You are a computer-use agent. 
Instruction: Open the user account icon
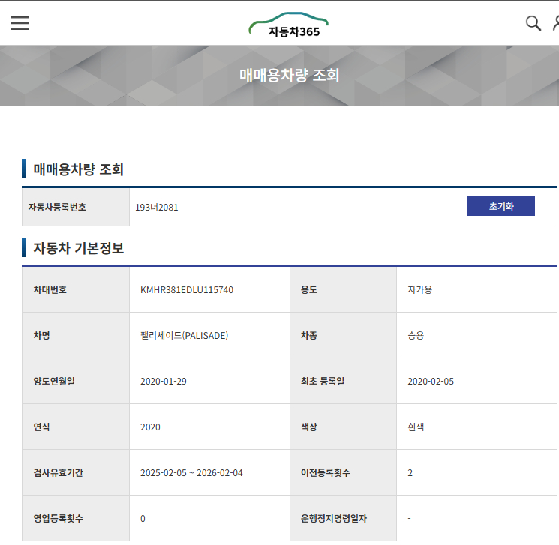(x=555, y=23)
